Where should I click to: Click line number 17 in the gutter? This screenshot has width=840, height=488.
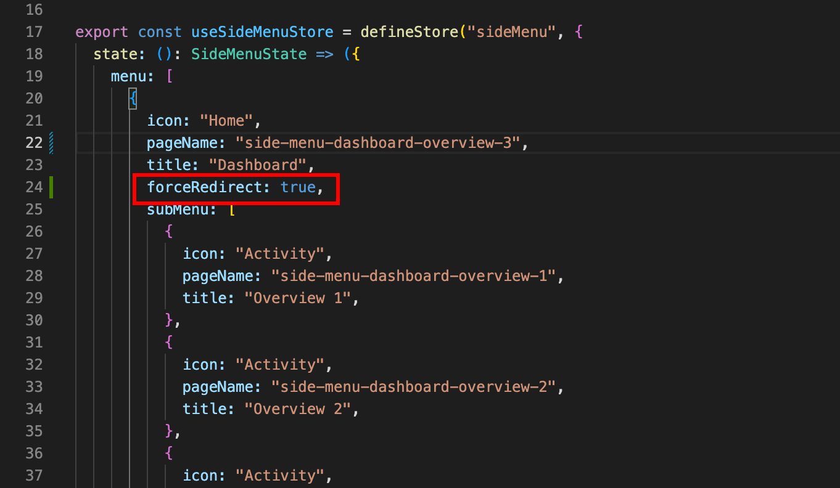click(x=35, y=32)
